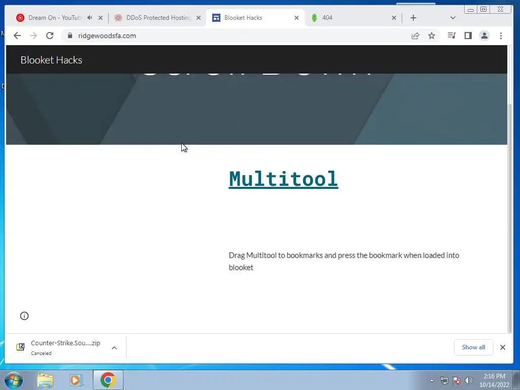Launch Windows Media Player from taskbar
The height and width of the screenshot is (390, 520).
(x=76, y=380)
